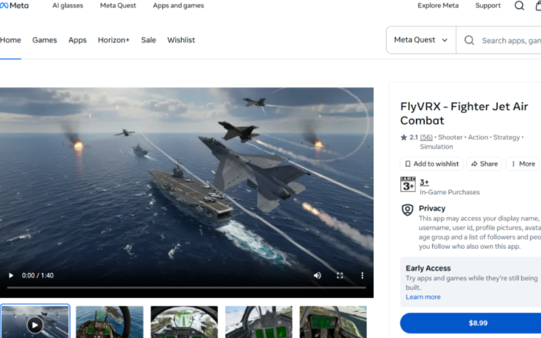Click the Early Access heading

[428, 268]
